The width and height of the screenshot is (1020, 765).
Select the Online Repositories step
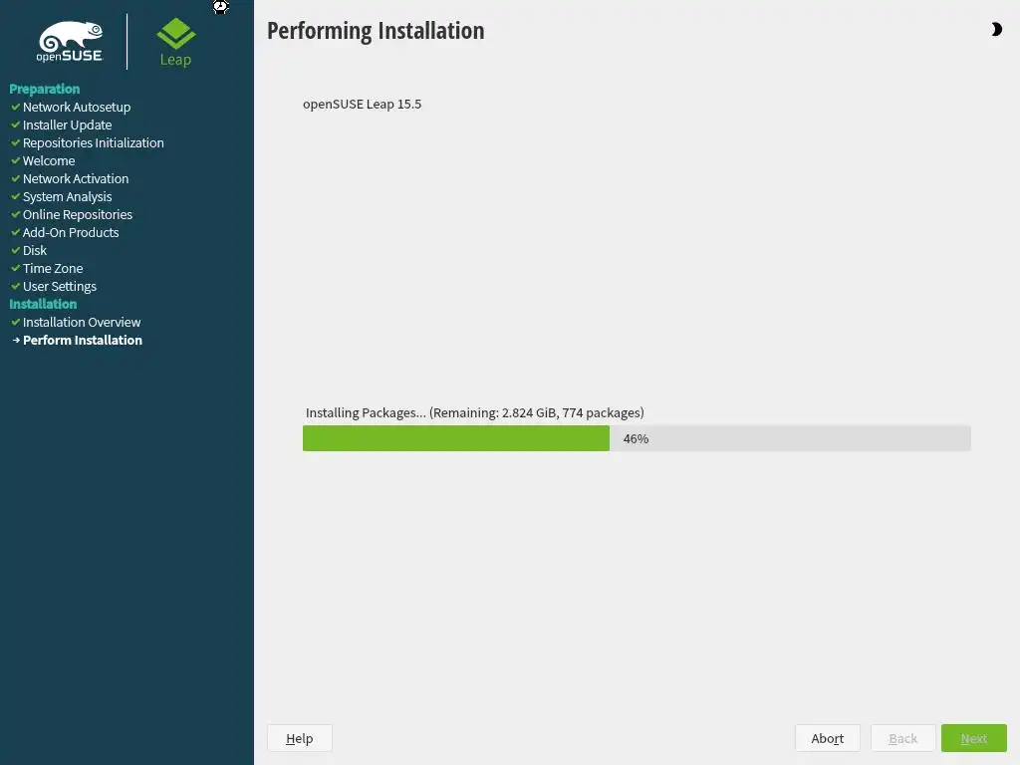coord(78,215)
